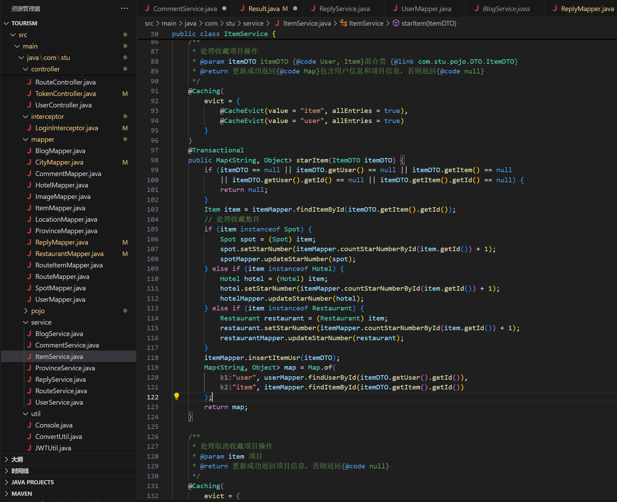617x502 pixels.
Task: Click the service breadcrumb segment
Action: click(253, 23)
